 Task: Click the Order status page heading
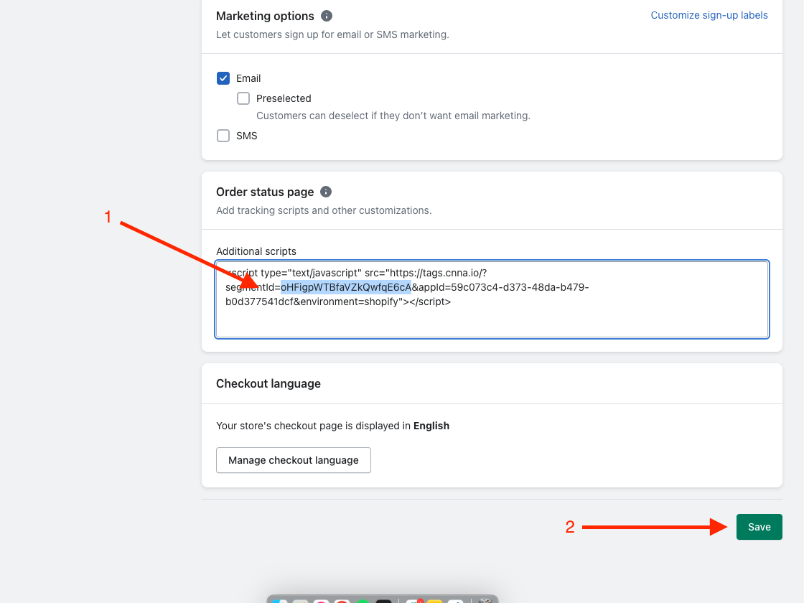[x=265, y=192]
